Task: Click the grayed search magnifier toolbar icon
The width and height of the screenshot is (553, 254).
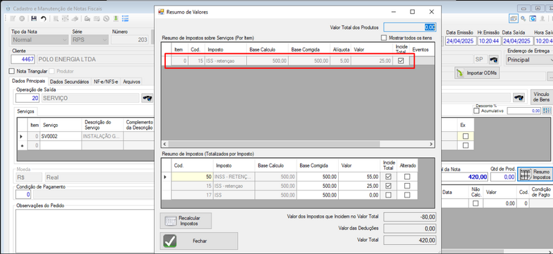Action: tap(56, 19)
